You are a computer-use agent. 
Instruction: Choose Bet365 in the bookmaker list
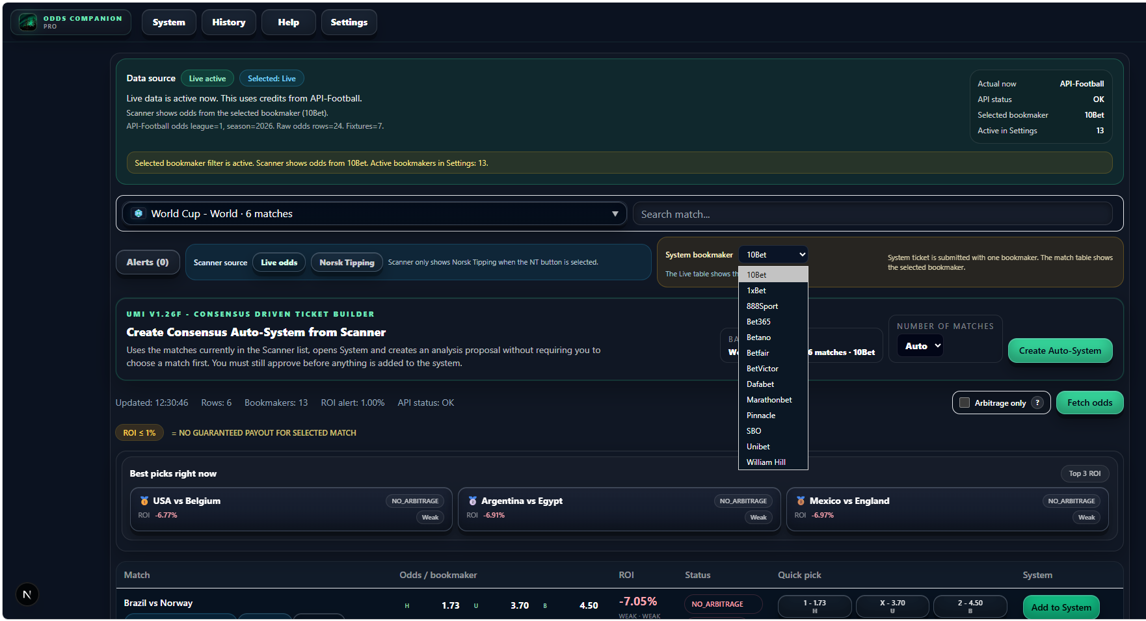click(773, 322)
